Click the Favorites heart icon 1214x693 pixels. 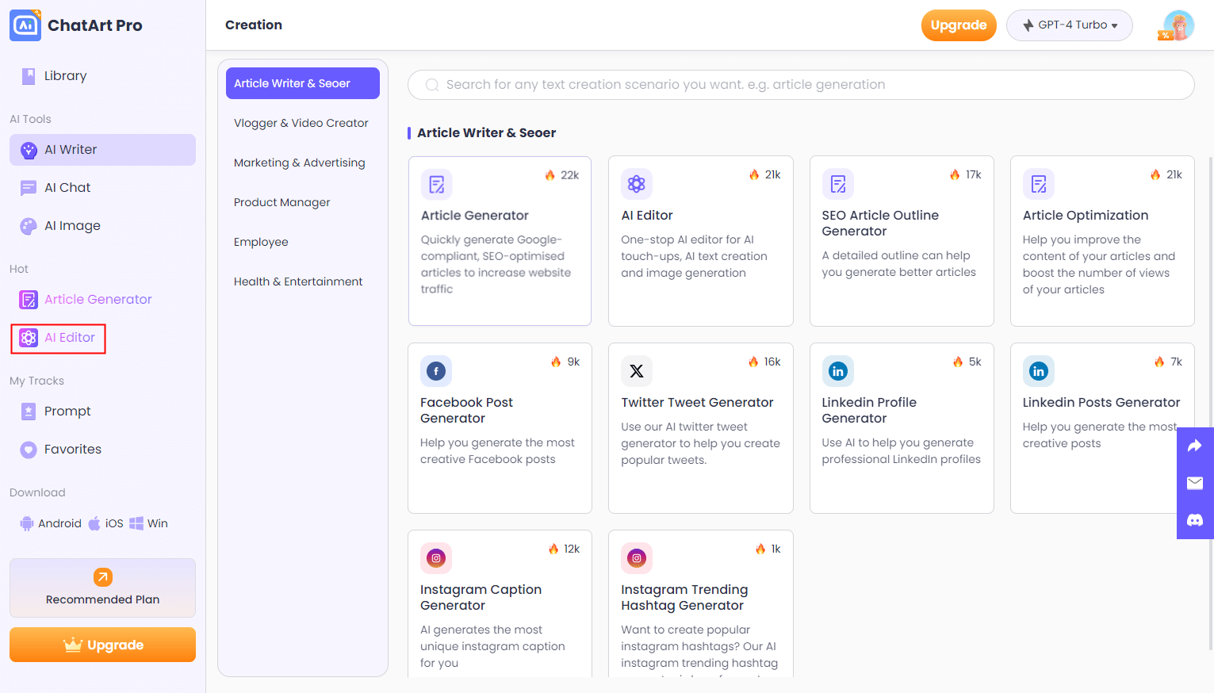pyautogui.click(x=29, y=450)
